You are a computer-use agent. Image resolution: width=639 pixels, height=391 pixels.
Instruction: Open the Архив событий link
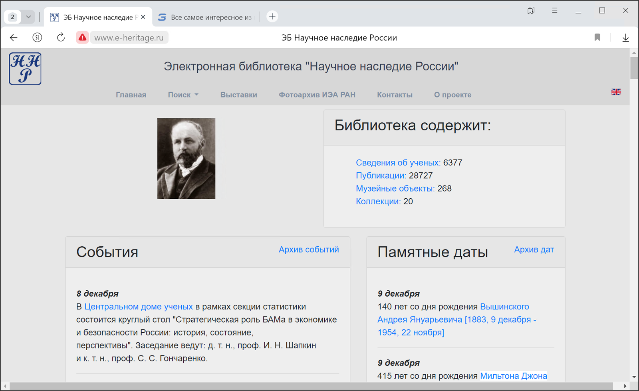tap(308, 249)
